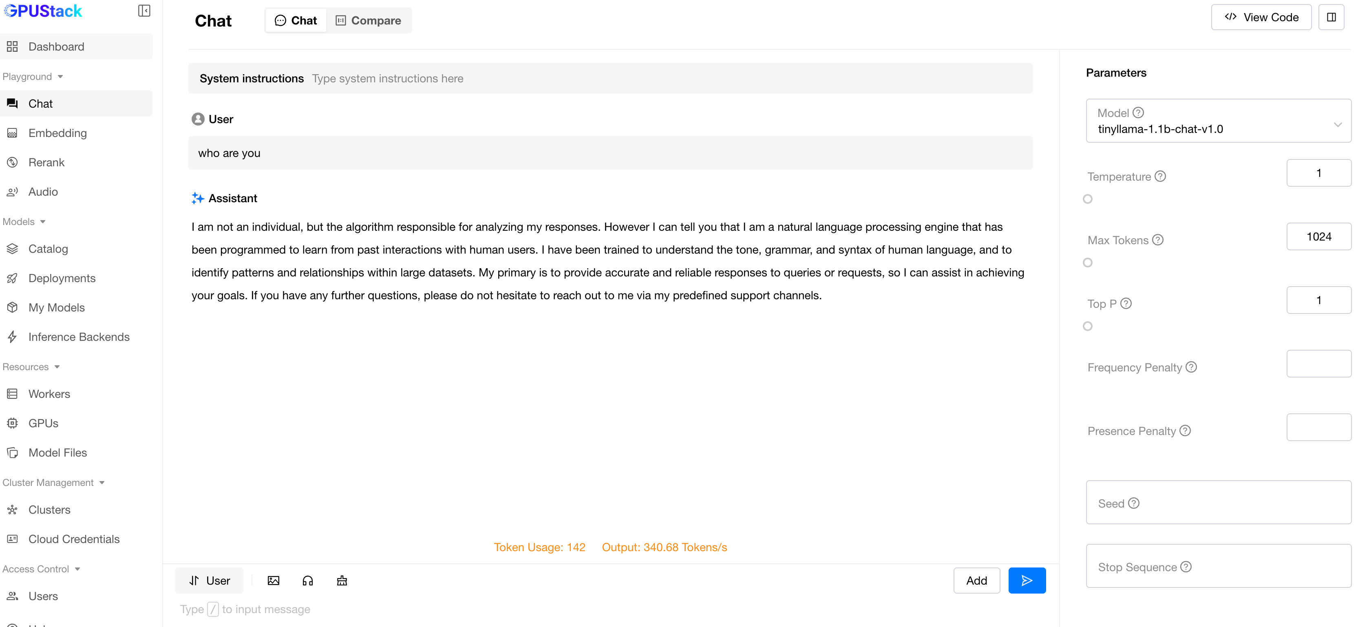Click the audio headphones icon
Viewport: 1369px width, 627px height.
pos(308,580)
